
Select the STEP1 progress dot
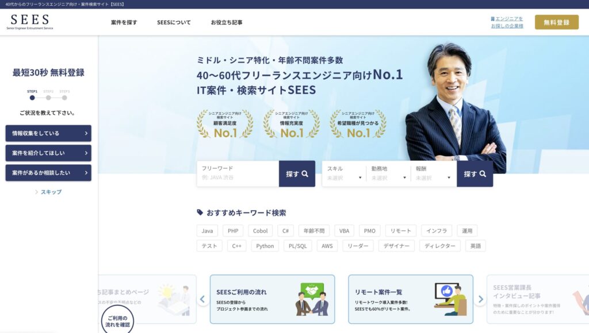tap(32, 98)
